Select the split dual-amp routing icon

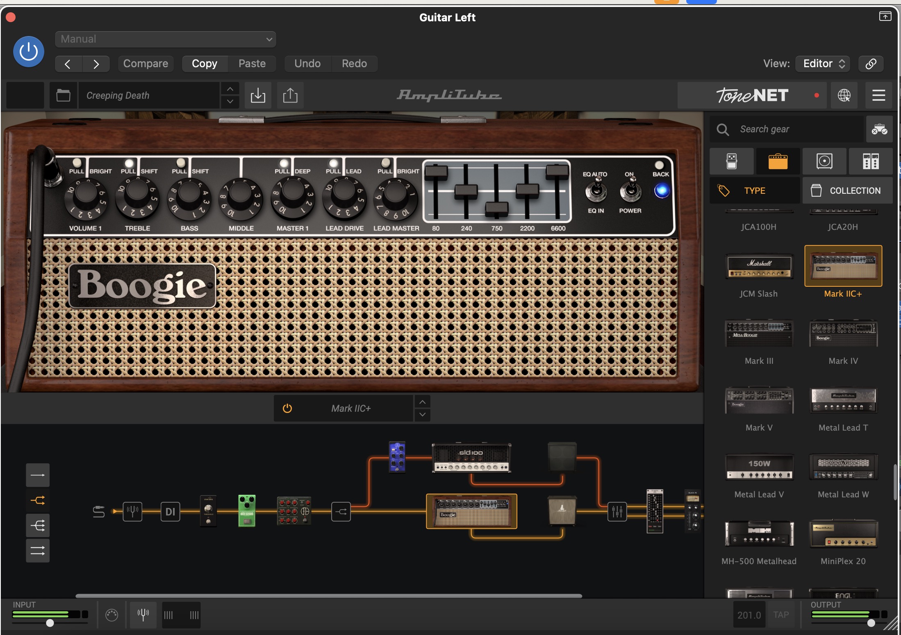coord(38,500)
